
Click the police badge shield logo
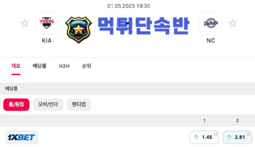pyautogui.click(x=78, y=30)
